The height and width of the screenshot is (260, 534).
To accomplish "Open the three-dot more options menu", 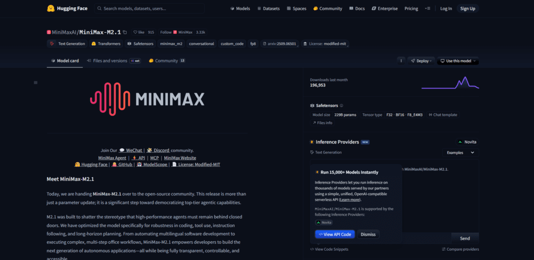I will (401, 61).
